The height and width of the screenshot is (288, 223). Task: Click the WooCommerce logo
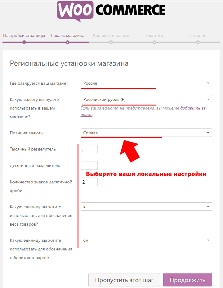tap(111, 11)
